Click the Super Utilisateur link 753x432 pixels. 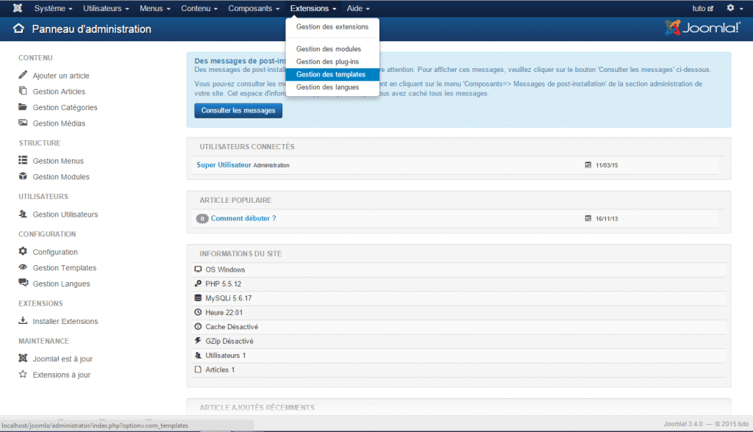(x=224, y=165)
